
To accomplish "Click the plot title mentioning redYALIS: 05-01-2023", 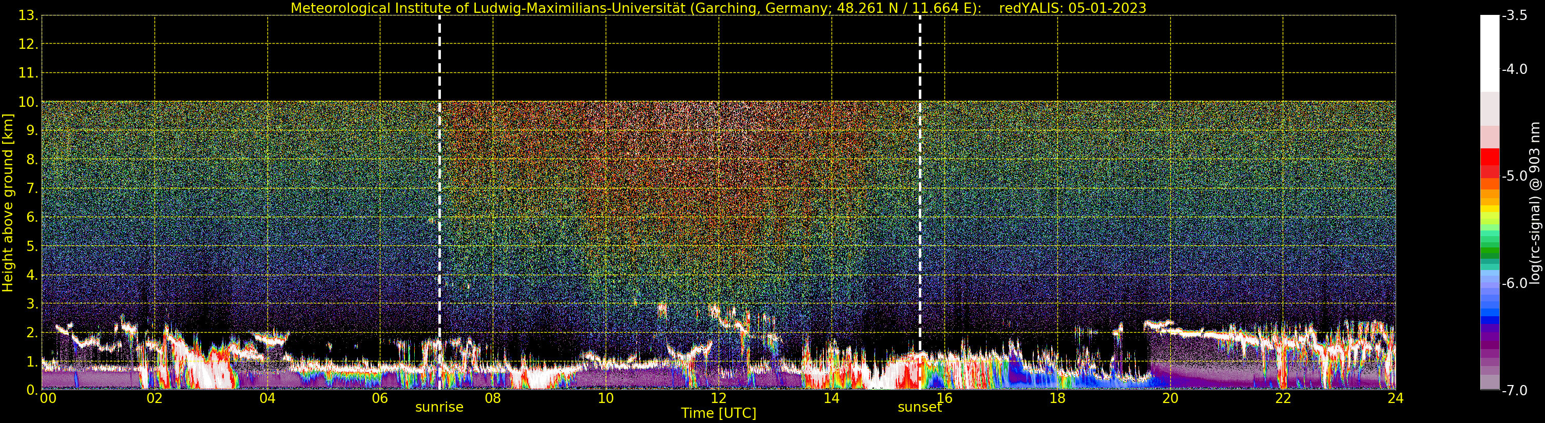I will tap(718, 8).
